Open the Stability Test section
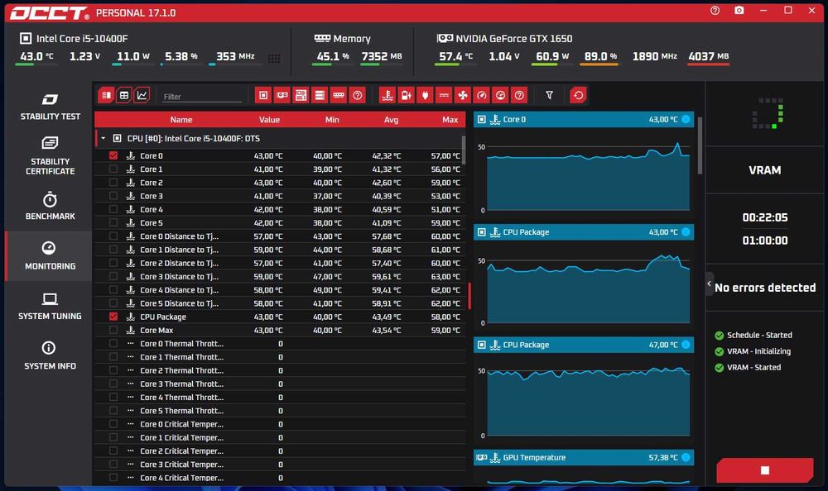This screenshot has width=828, height=491. coord(51,107)
